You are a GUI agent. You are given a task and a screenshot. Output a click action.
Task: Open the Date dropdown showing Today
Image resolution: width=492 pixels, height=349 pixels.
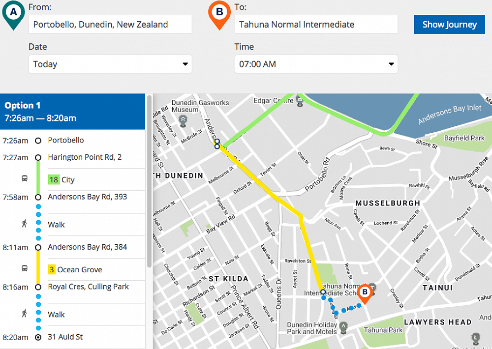click(110, 64)
